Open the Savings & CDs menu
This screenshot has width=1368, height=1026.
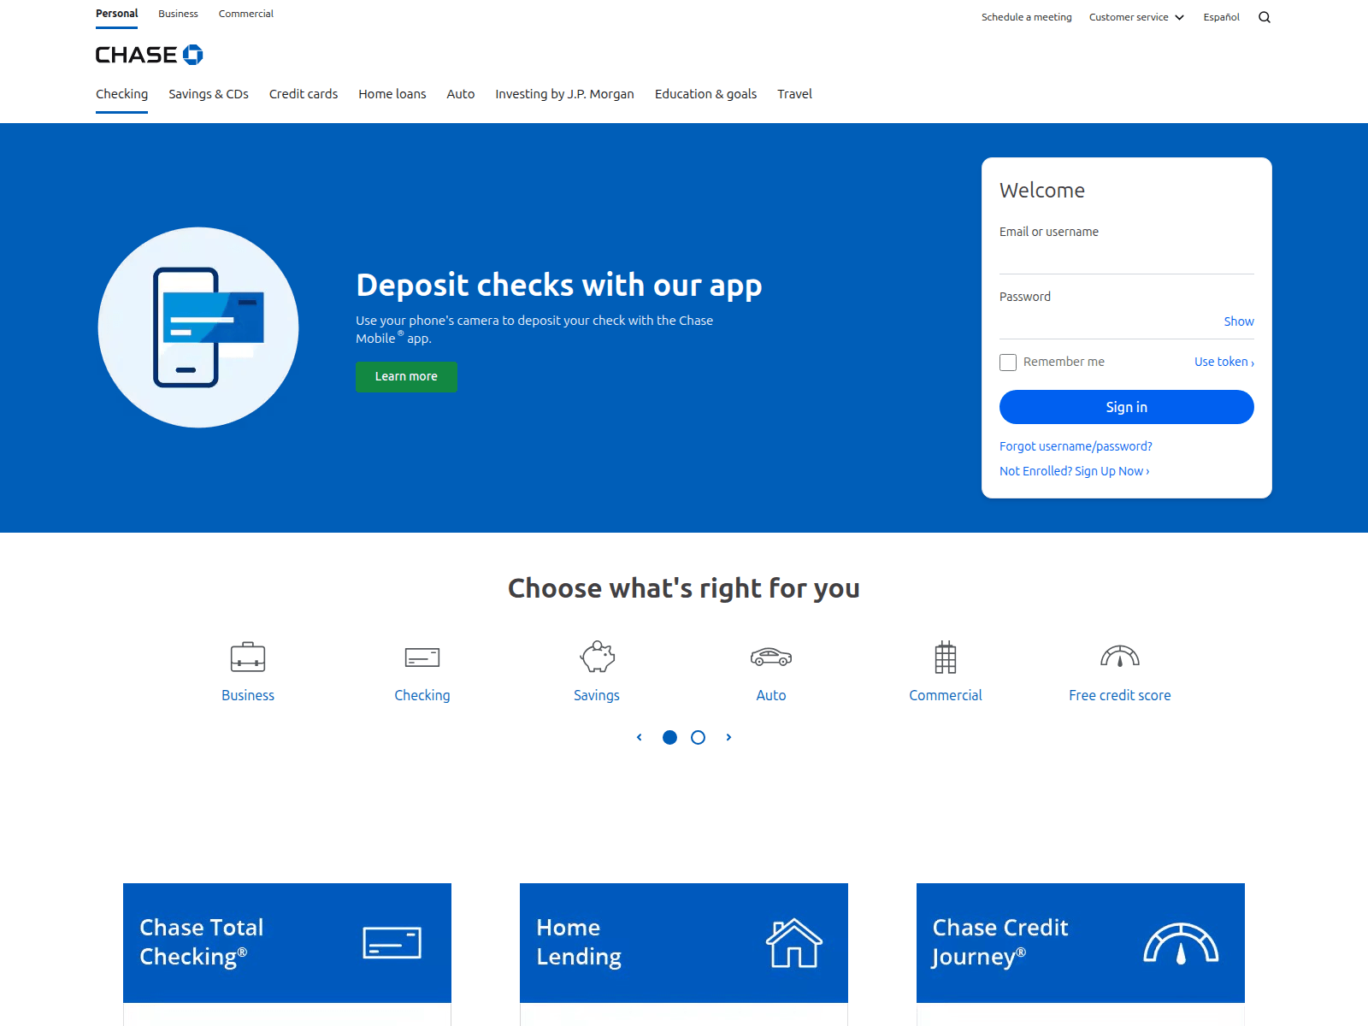tap(209, 94)
